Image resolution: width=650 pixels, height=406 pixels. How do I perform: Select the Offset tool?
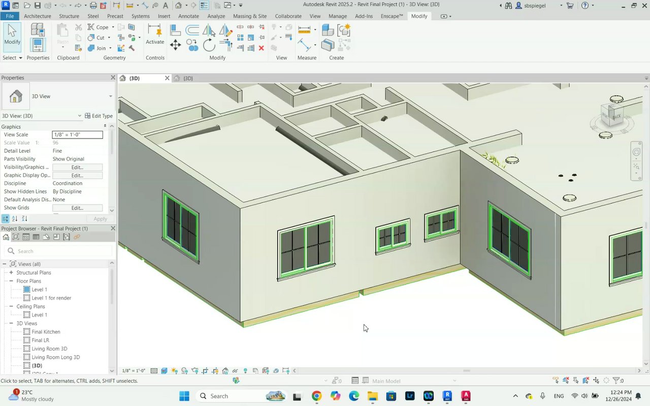pyautogui.click(x=192, y=30)
